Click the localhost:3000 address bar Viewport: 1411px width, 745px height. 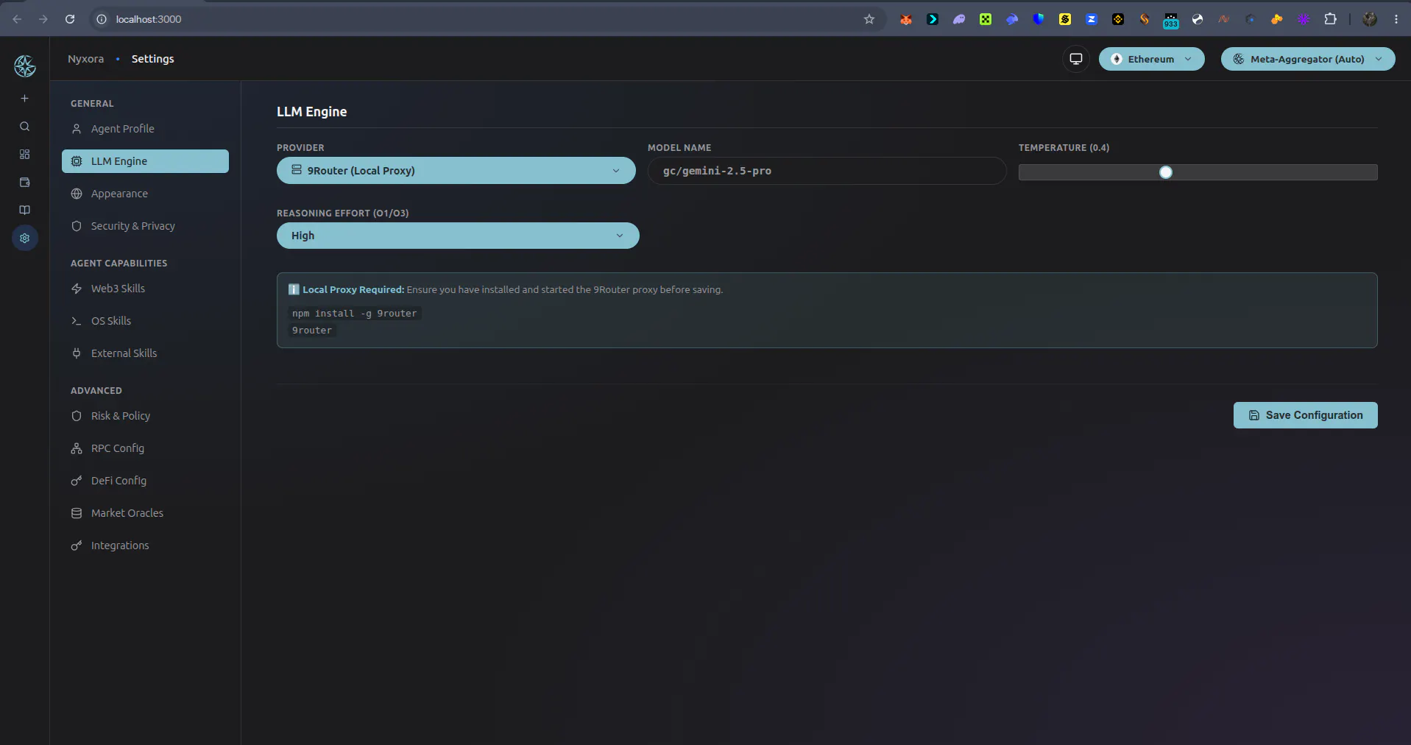(486, 19)
